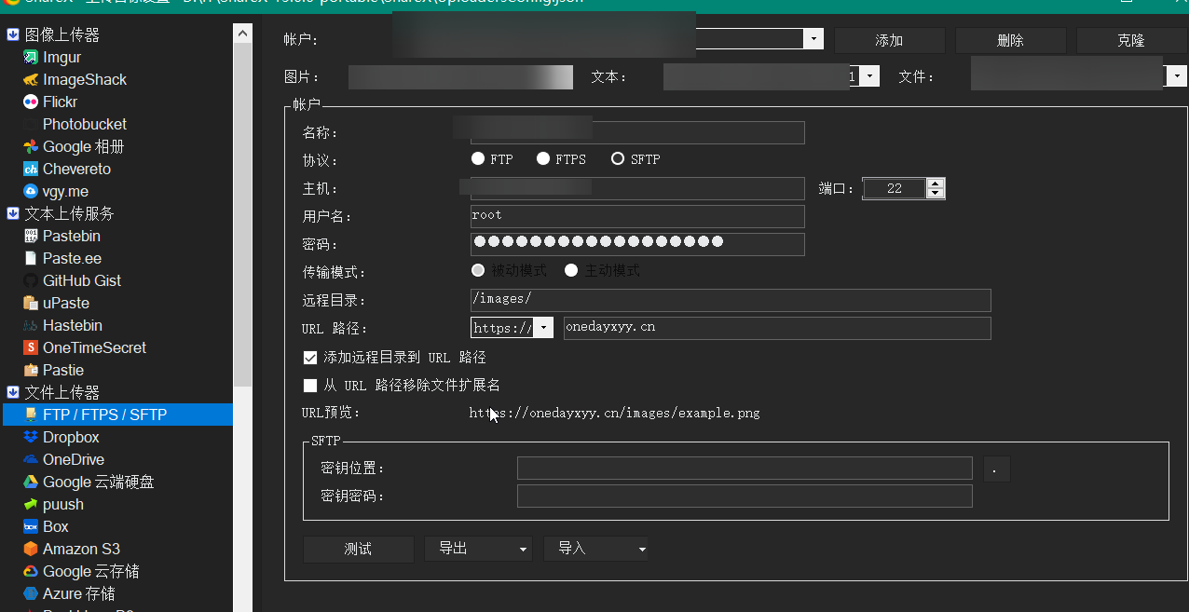Open the 帐户 account dropdown

[814, 39]
